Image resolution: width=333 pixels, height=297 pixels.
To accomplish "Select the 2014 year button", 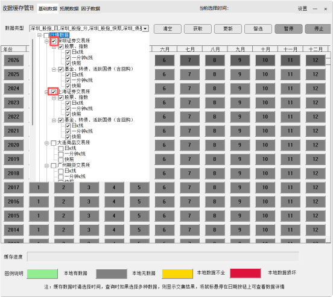I will [14, 230].
